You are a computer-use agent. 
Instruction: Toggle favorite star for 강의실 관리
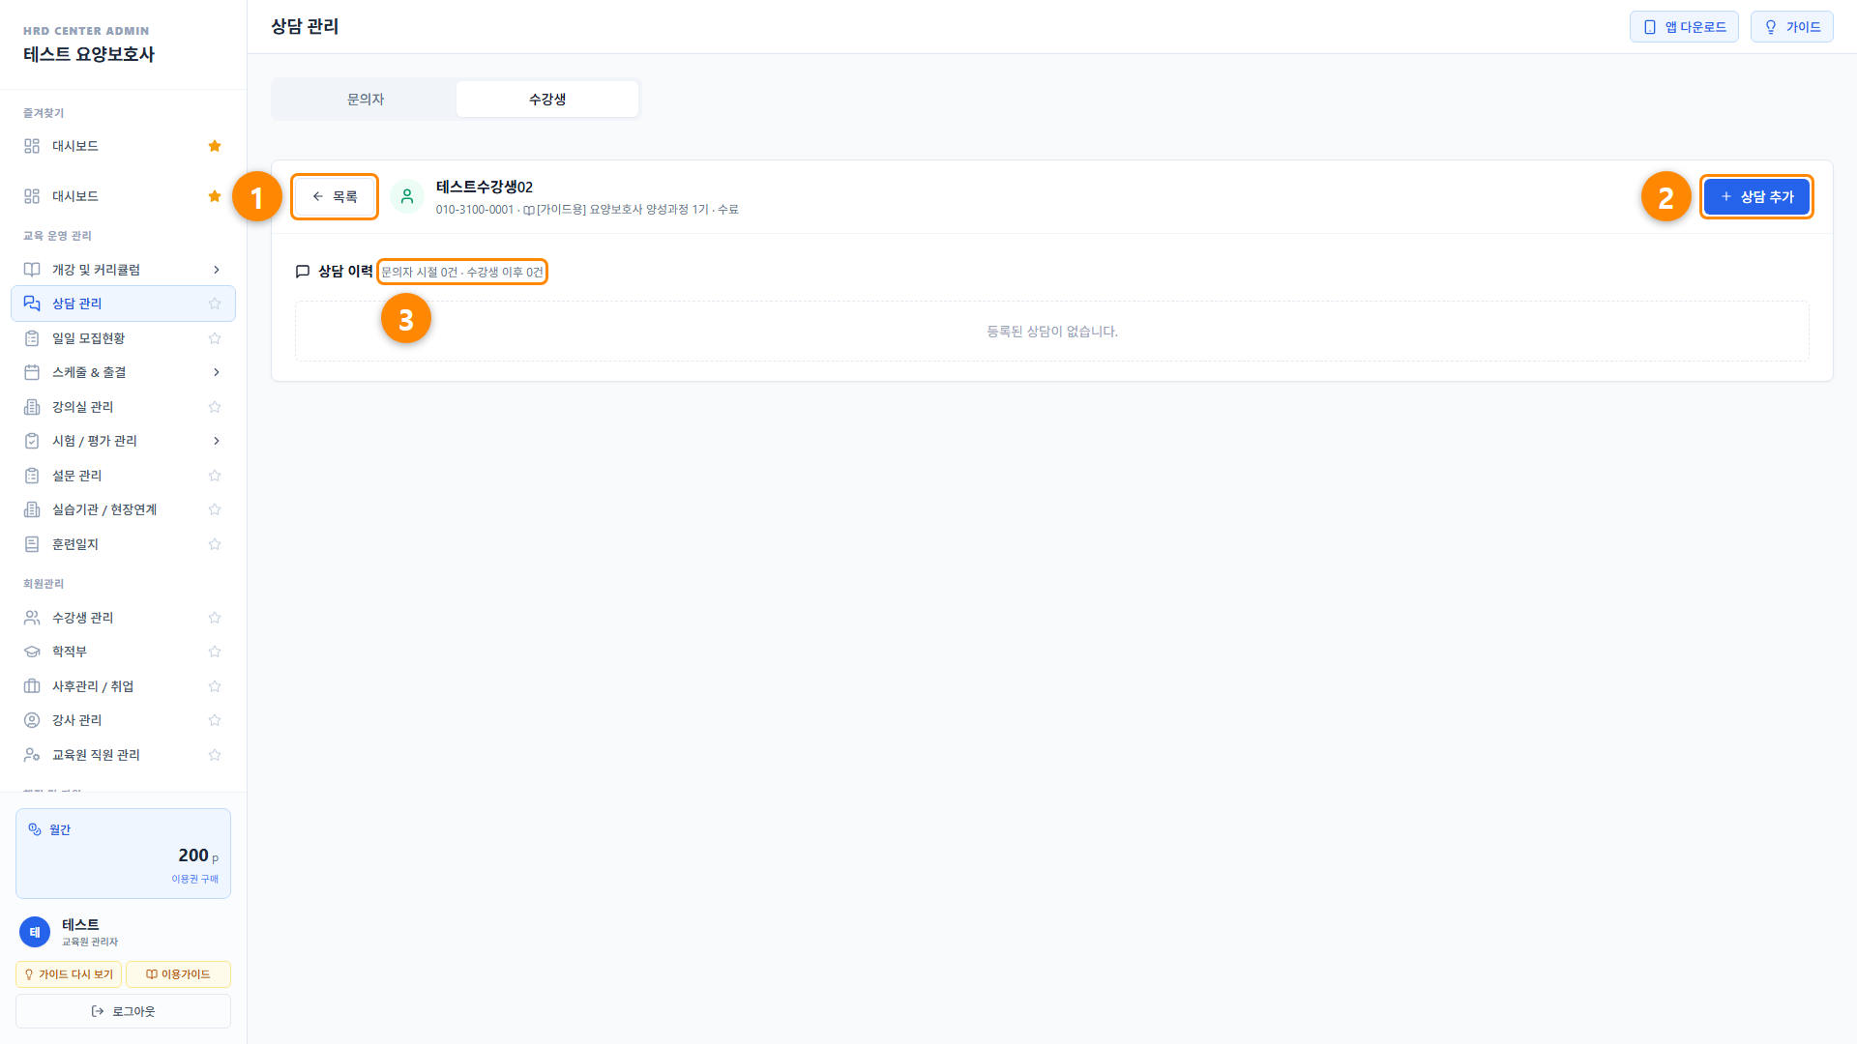coord(215,407)
